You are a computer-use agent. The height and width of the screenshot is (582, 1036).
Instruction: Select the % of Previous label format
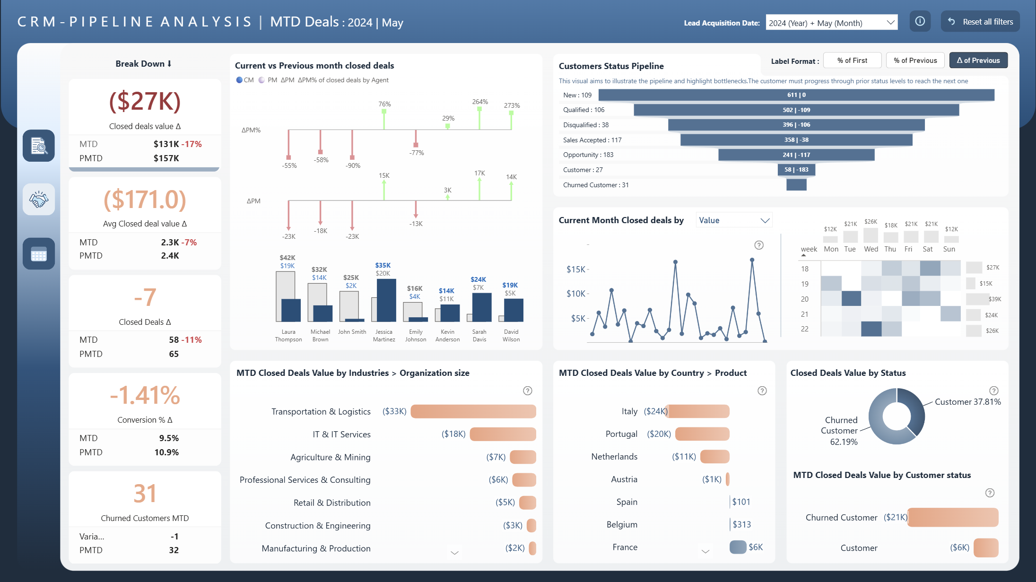click(915, 61)
